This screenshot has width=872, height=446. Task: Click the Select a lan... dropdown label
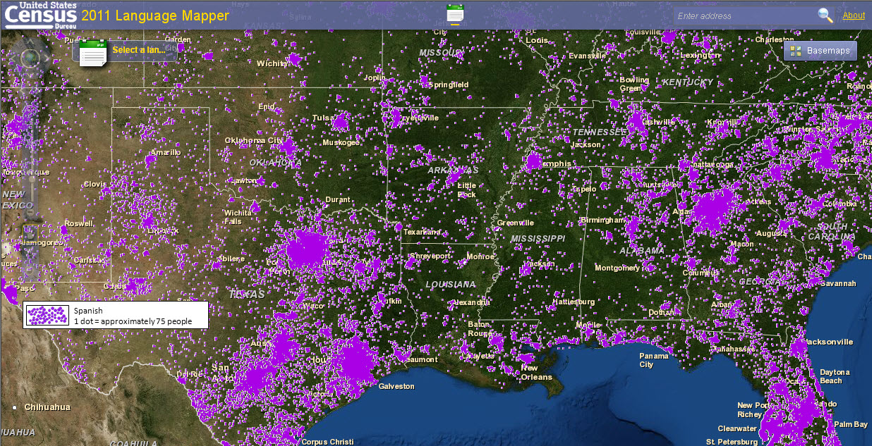pos(139,50)
